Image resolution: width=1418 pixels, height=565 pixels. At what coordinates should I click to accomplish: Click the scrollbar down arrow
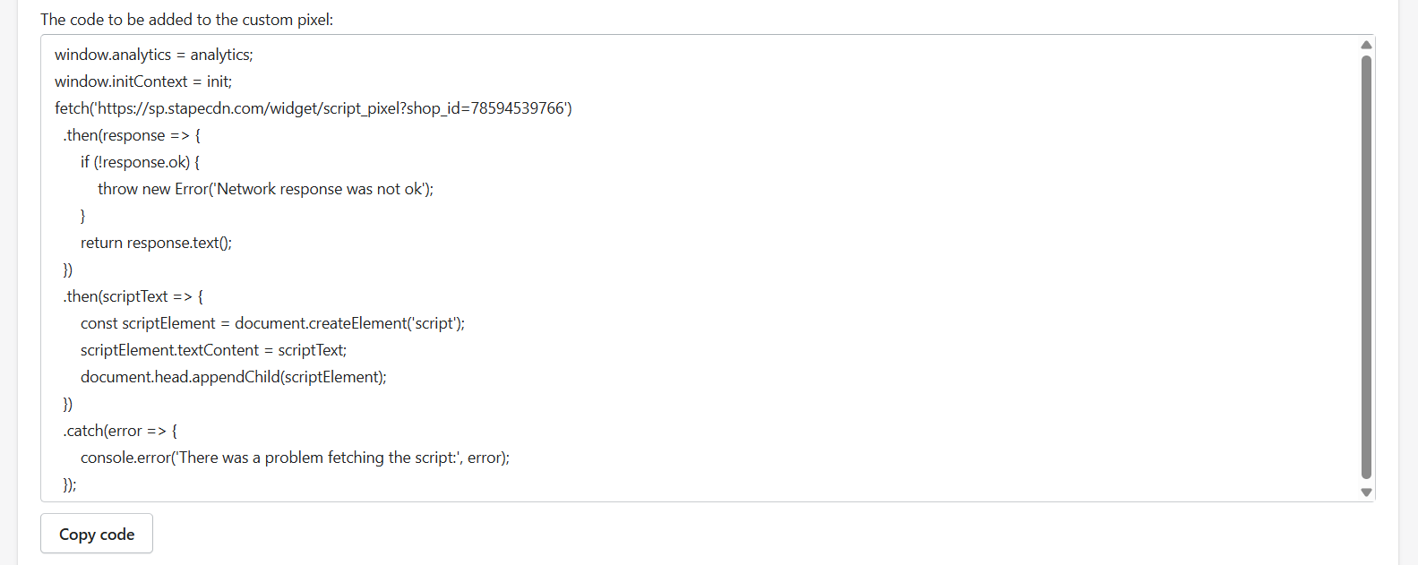pos(1366,492)
